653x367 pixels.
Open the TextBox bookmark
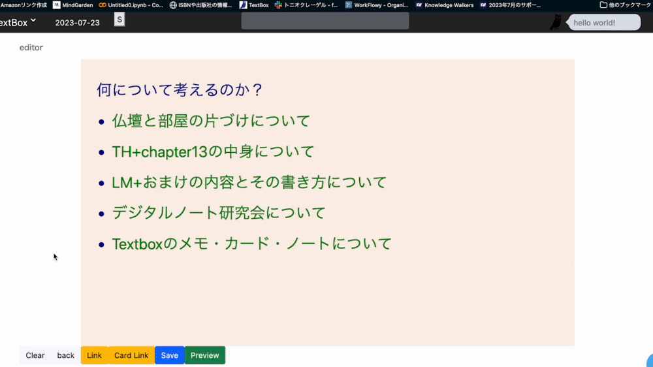click(254, 5)
